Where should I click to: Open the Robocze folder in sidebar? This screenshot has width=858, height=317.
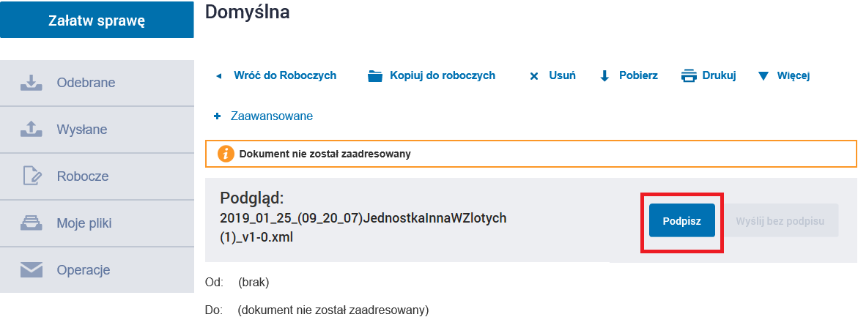click(x=83, y=176)
